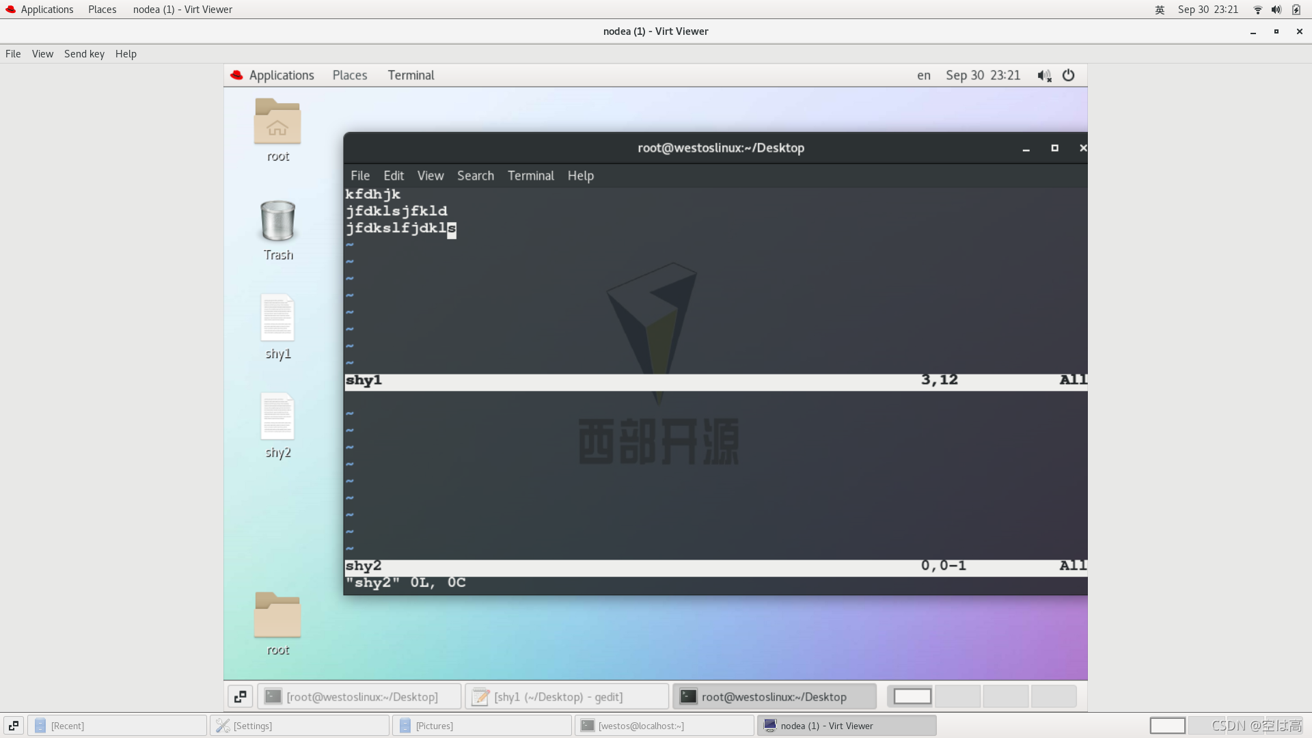Image resolution: width=1312 pixels, height=738 pixels.
Task: Click the host input method 英 indicator
Action: click(x=1160, y=10)
